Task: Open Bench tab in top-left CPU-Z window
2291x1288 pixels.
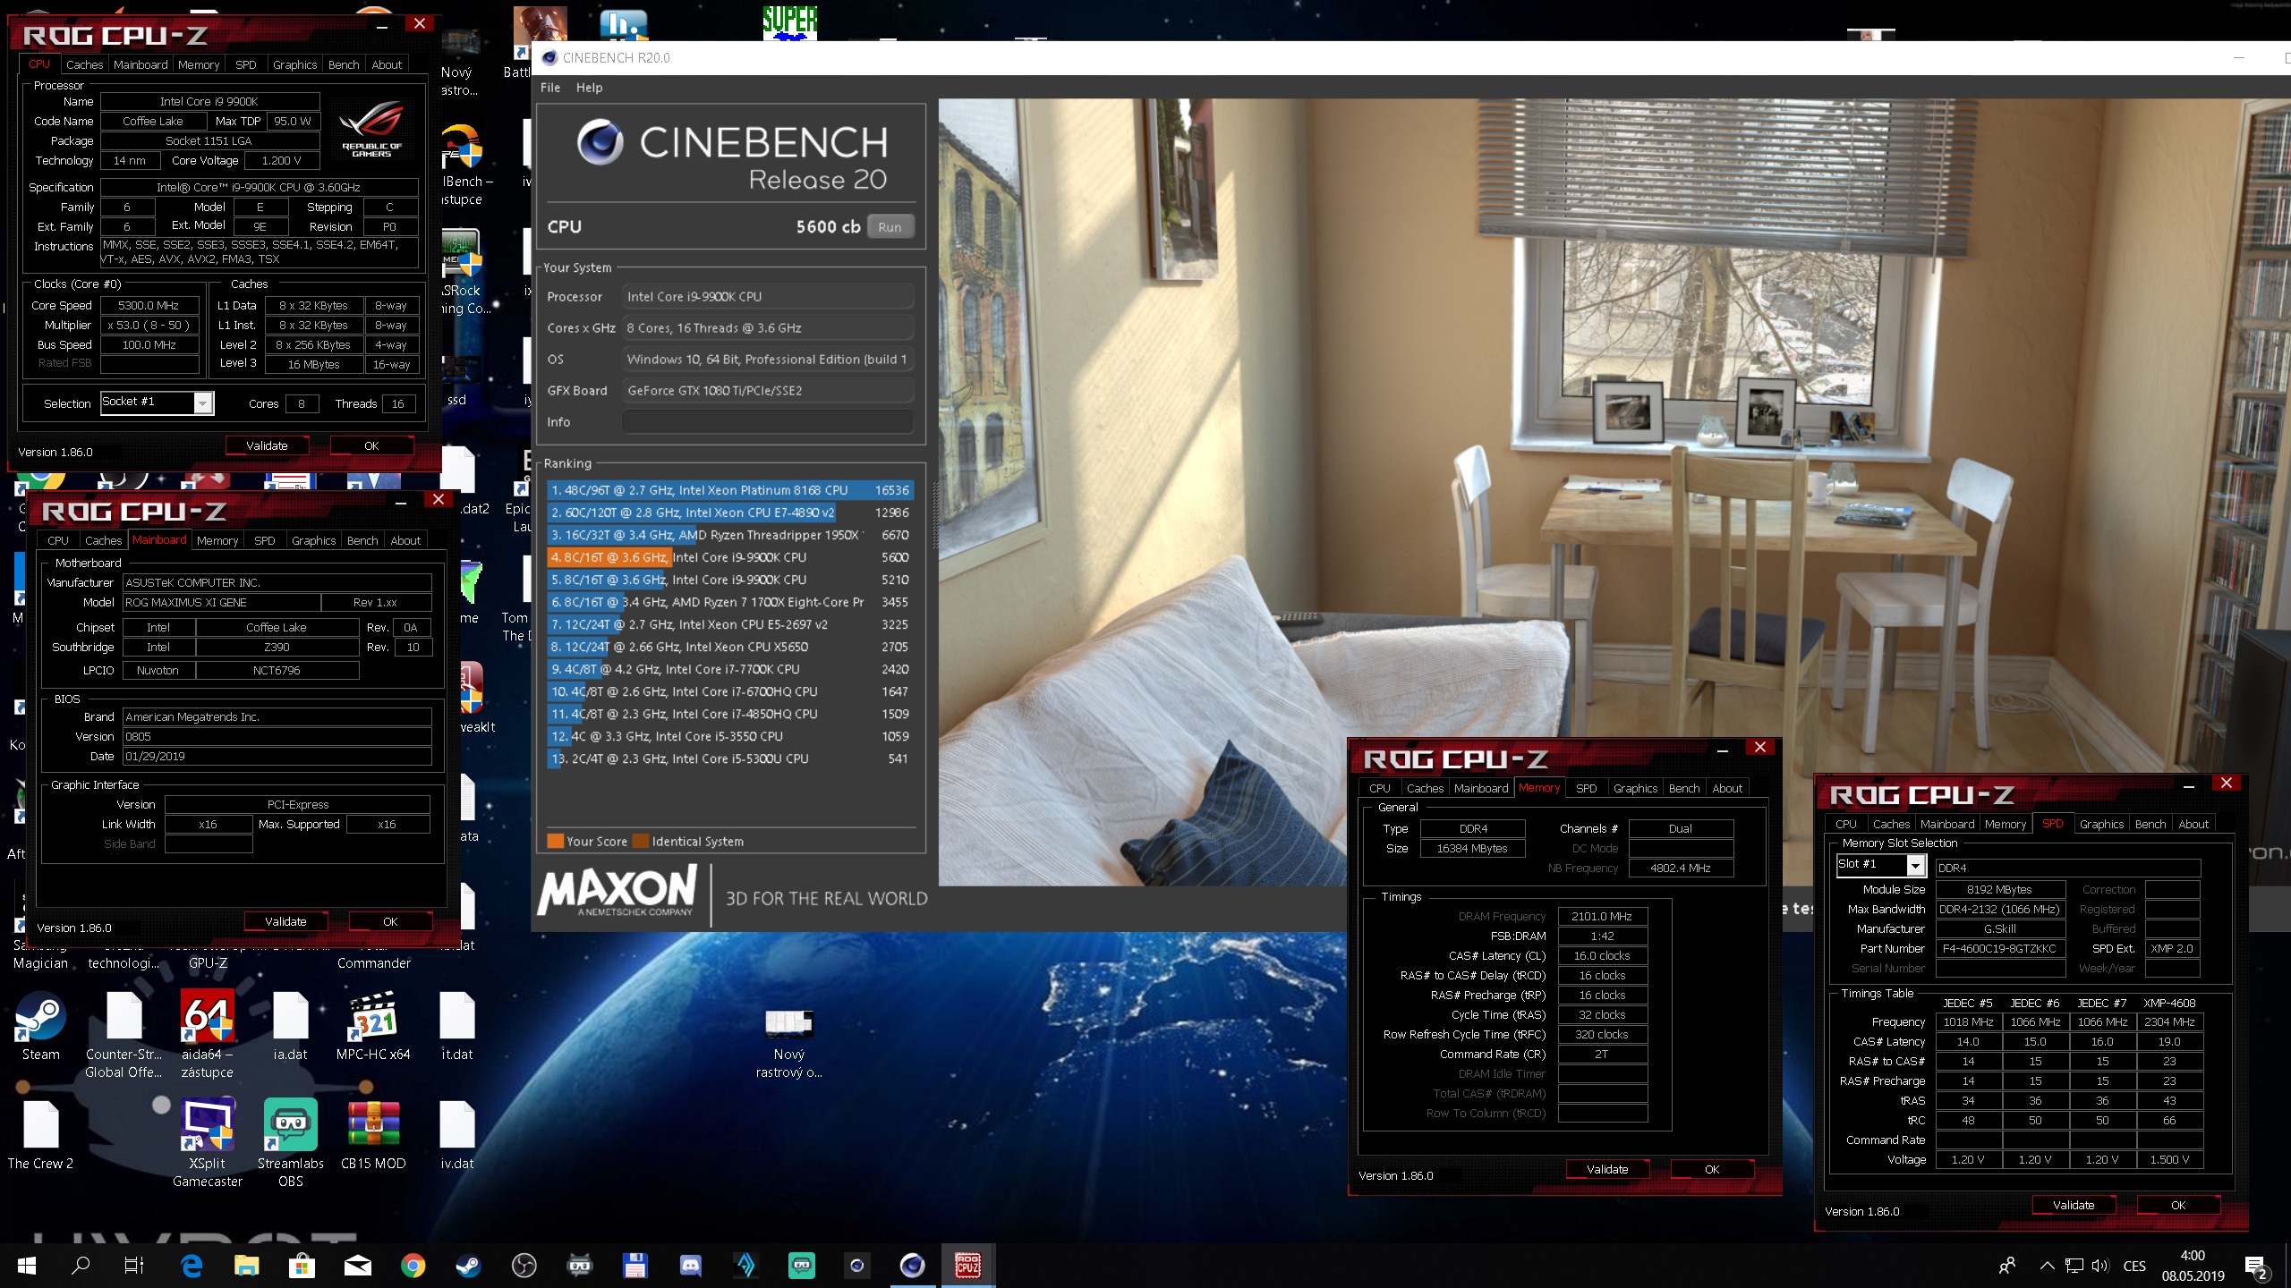Action: click(344, 64)
